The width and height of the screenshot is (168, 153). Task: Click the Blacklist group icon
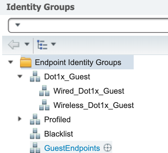pyautogui.click(x=35, y=134)
